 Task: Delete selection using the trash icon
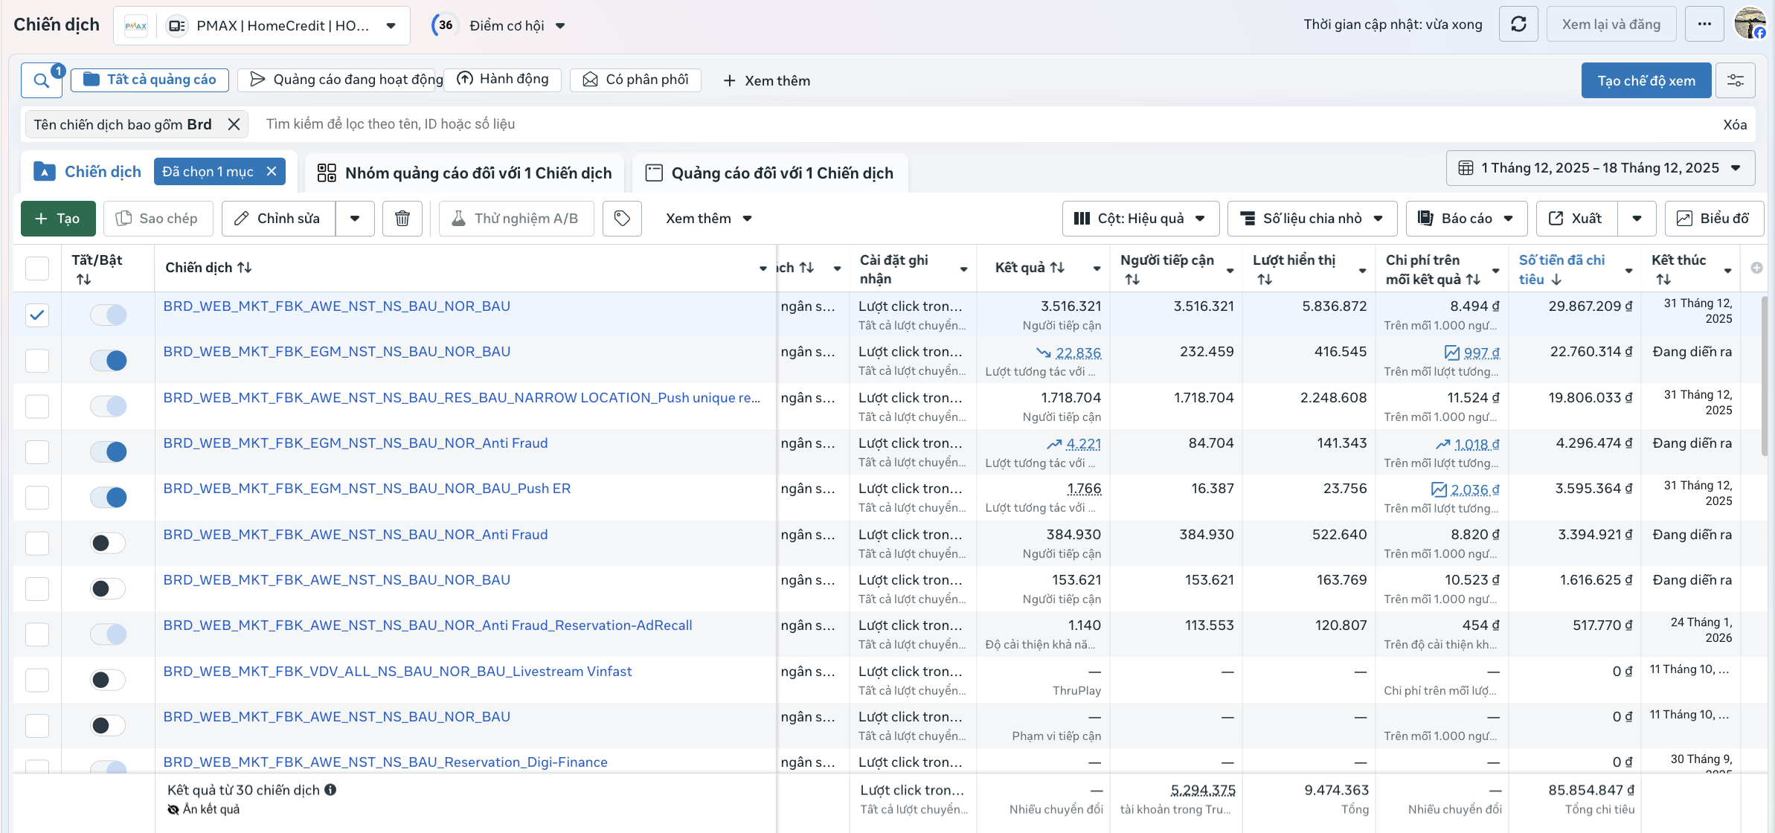[x=402, y=219]
